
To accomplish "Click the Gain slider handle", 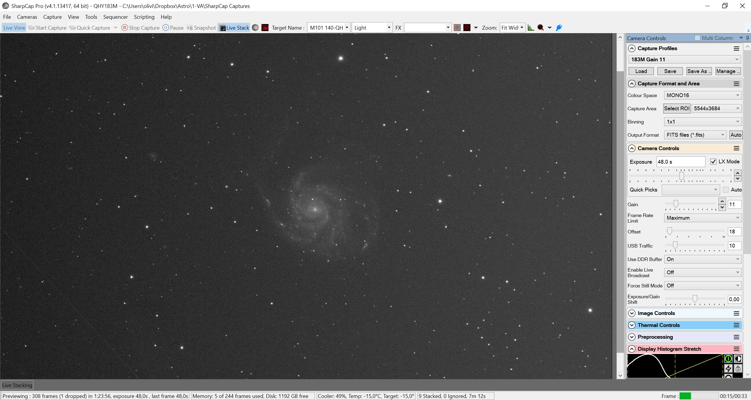I will (x=676, y=204).
